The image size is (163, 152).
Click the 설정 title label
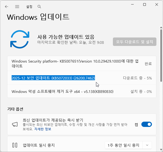tap(29, 7)
